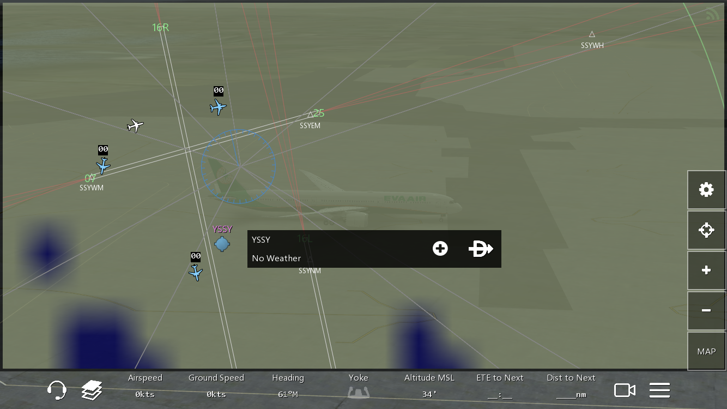
Task: Click the No Weather text in YSSY popup
Action: click(276, 258)
